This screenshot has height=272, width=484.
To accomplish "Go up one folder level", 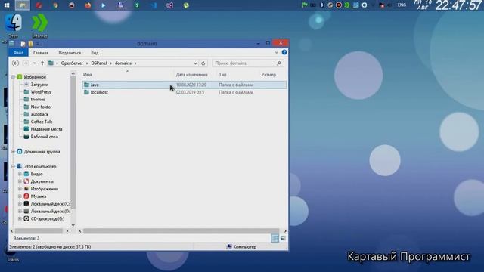I will click(42, 63).
